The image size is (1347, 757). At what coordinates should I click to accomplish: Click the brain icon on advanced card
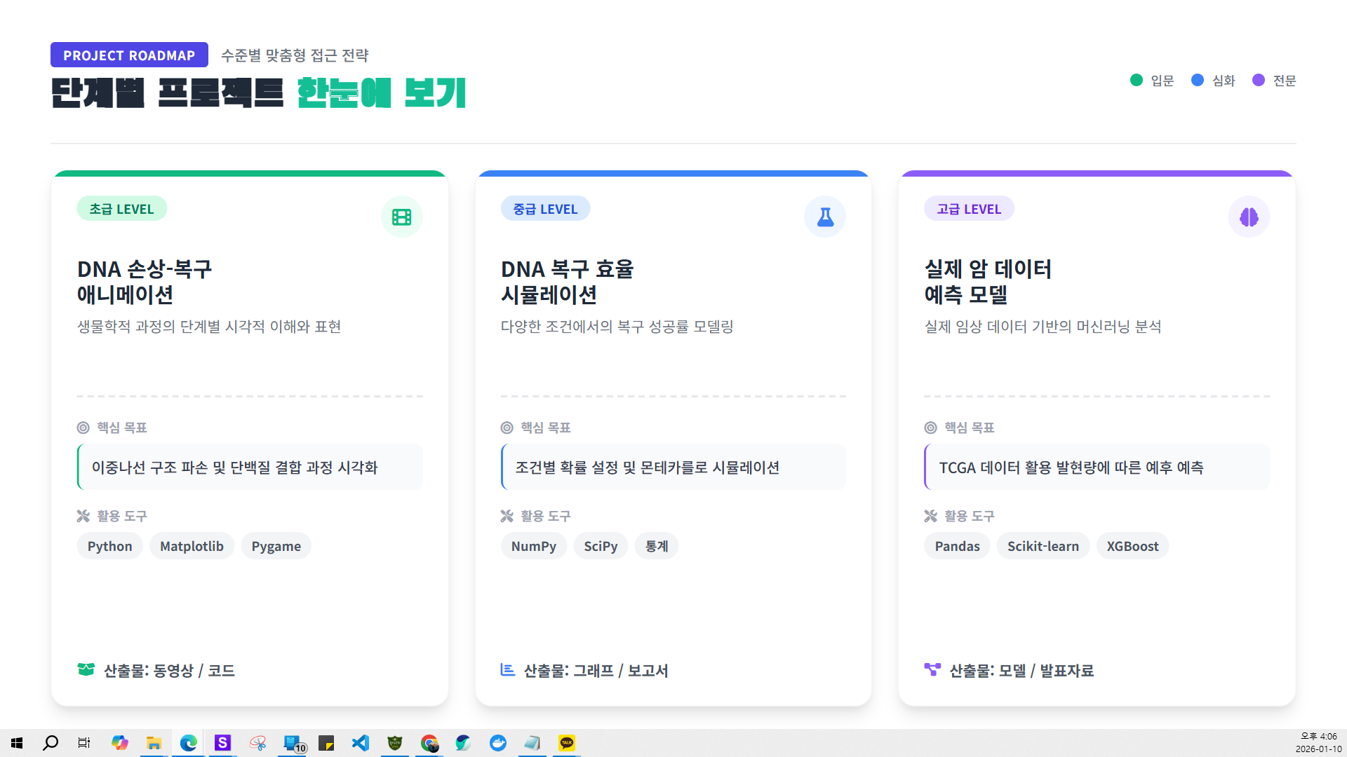click(1249, 217)
